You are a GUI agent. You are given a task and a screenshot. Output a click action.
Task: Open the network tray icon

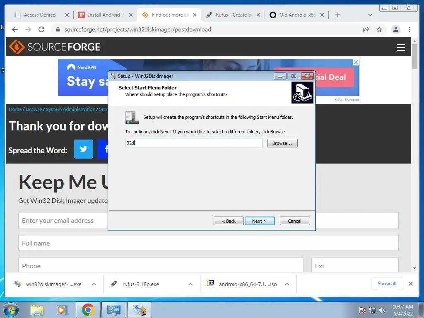coord(372,310)
